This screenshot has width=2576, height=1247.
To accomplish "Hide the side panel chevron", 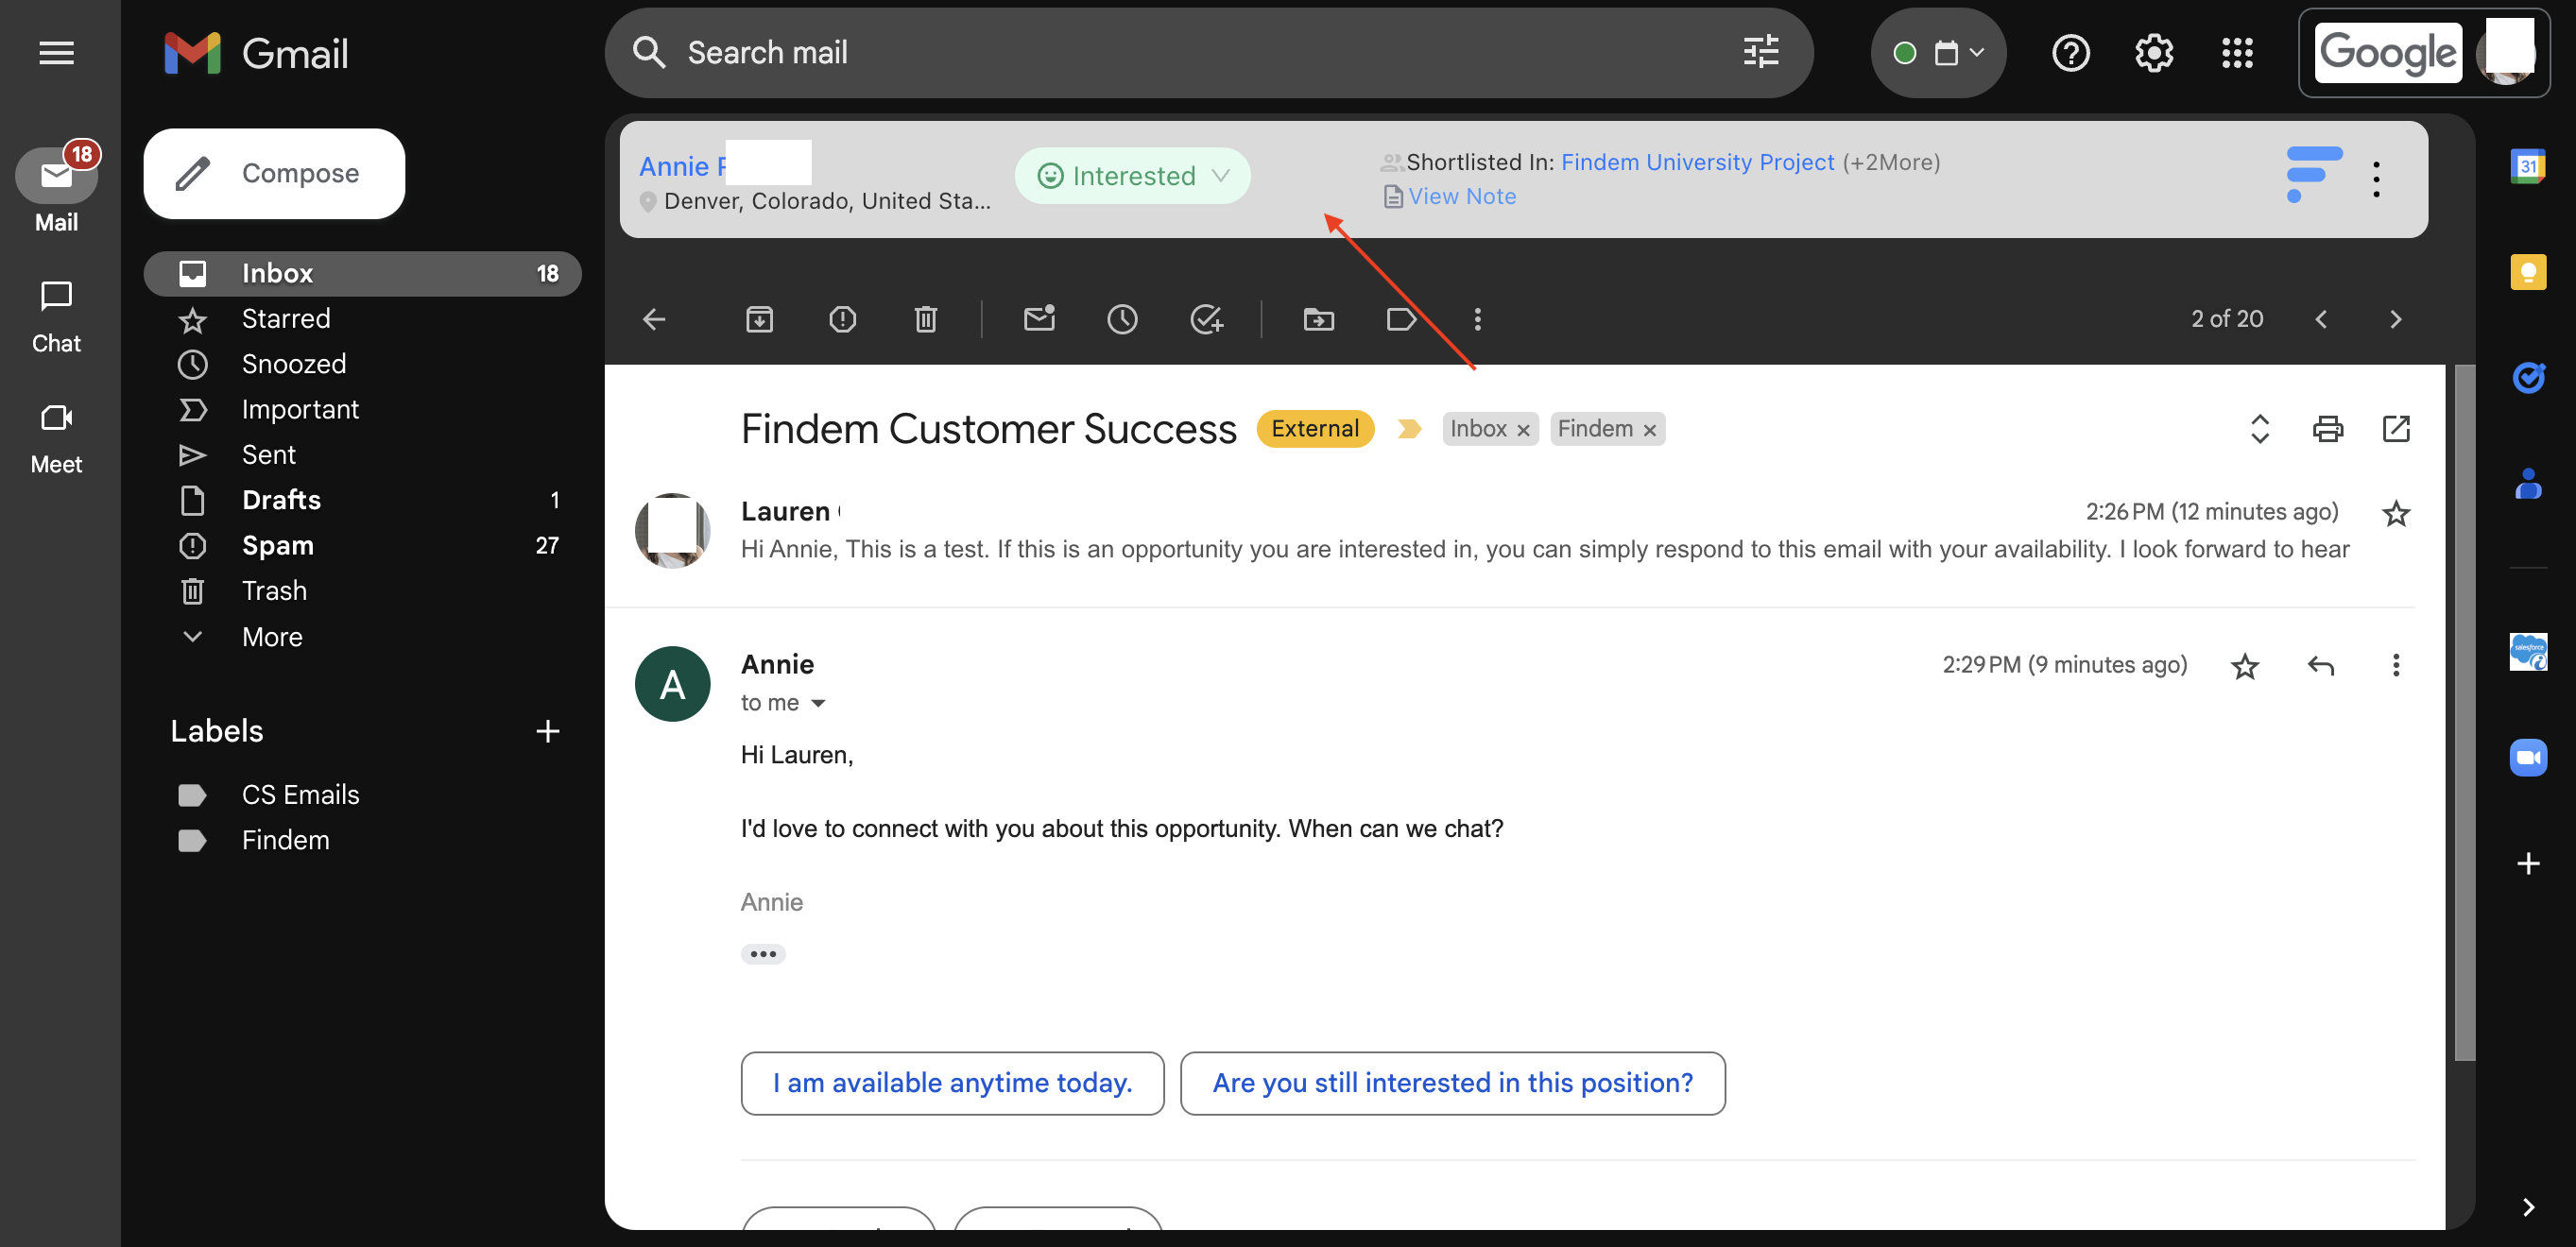I will [x=2527, y=1207].
